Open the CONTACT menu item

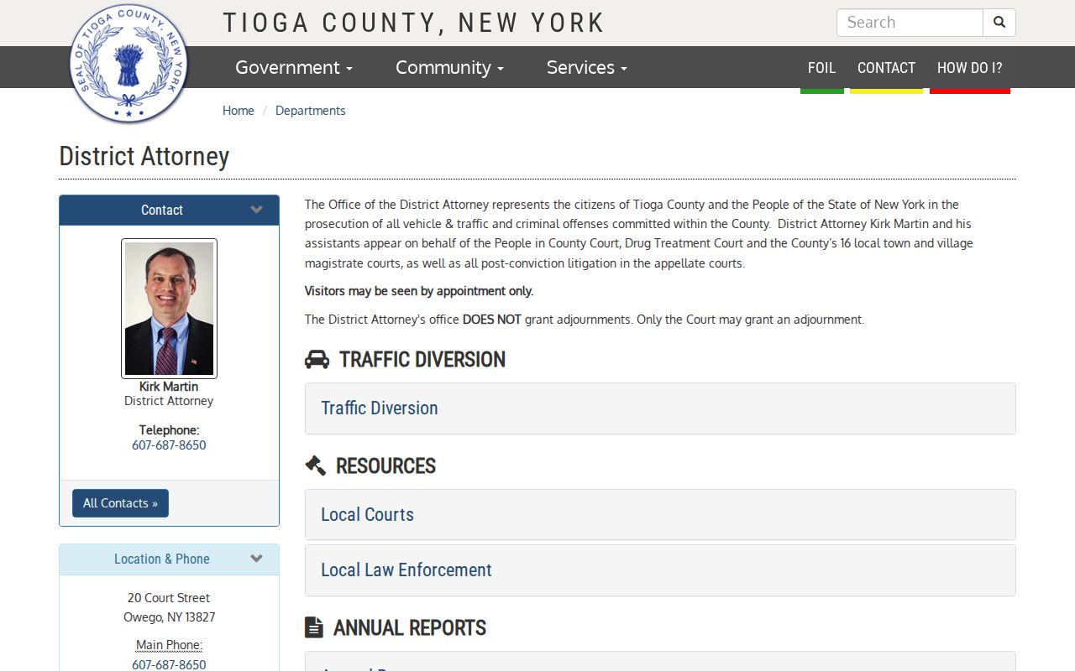886,68
